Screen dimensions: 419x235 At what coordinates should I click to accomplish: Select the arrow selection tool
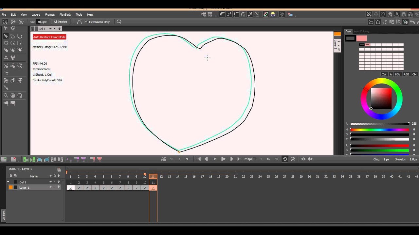(6, 28)
